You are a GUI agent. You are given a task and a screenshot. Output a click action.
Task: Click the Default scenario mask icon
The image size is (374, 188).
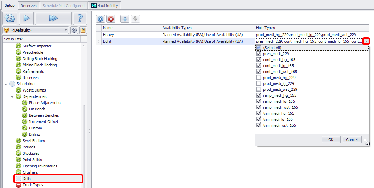(x=7, y=31)
